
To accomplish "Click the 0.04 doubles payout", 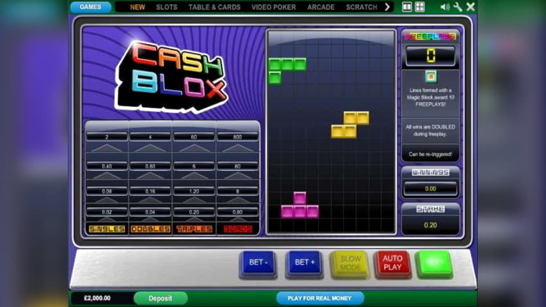I will [x=150, y=212].
